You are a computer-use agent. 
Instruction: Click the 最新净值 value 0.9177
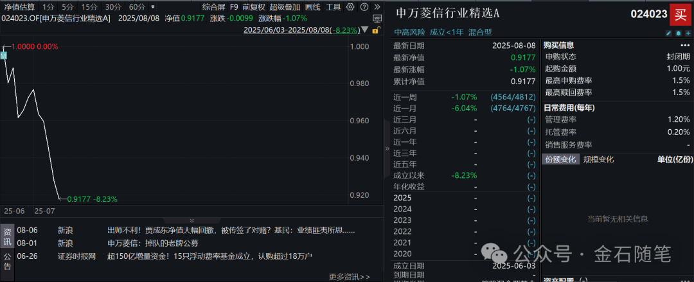click(523, 58)
